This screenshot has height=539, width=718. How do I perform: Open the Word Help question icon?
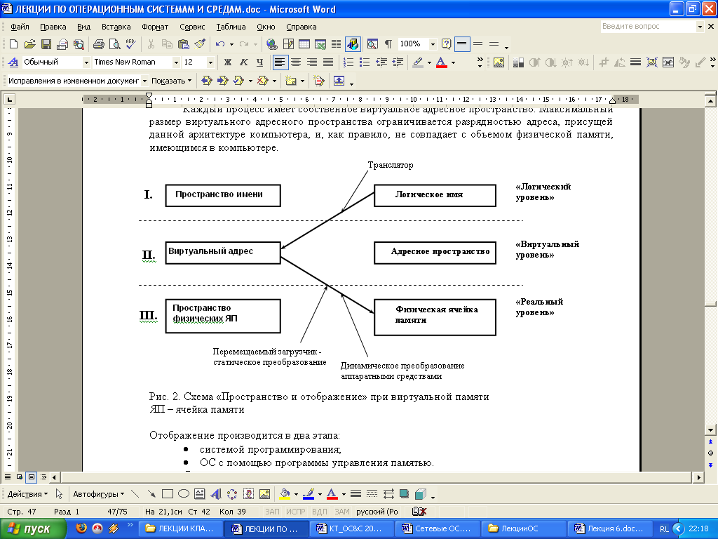pyautogui.click(x=447, y=44)
